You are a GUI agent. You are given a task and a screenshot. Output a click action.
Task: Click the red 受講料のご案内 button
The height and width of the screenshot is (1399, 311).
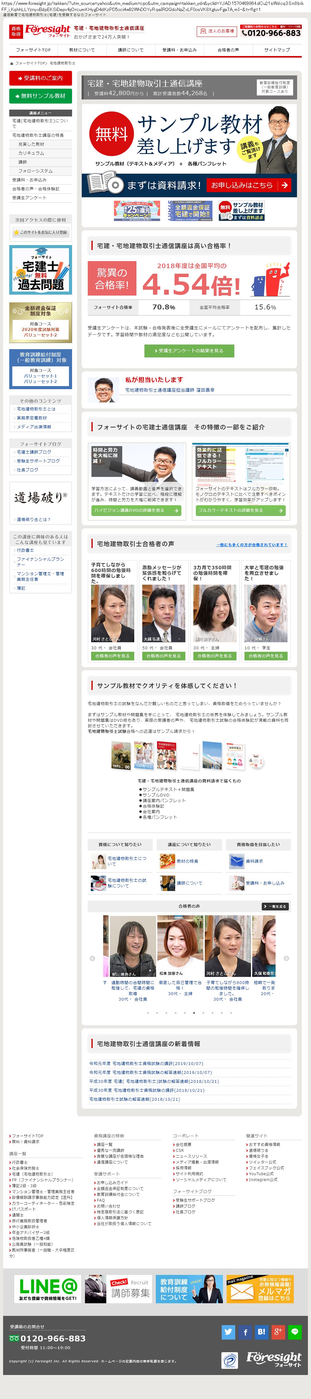(x=41, y=78)
